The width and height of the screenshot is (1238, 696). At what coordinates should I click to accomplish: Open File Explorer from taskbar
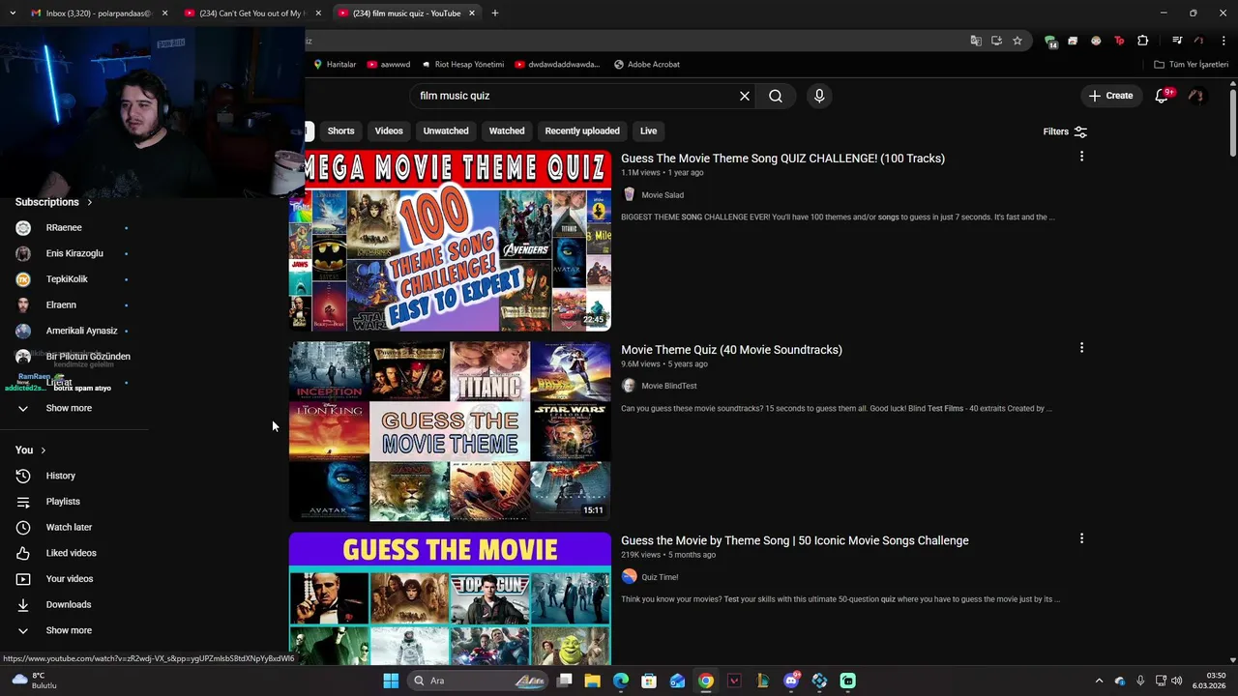(592, 681)
